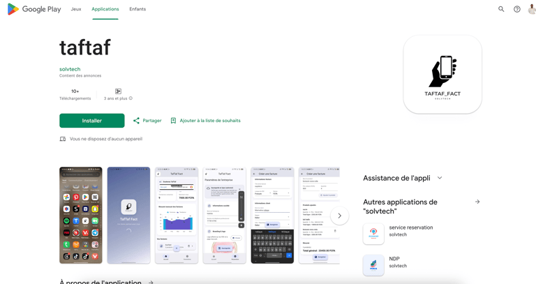The height and width of the screenshot is (284, 536).
Task: Click the share icon next to Partager
Action: [x=136, y=121]
